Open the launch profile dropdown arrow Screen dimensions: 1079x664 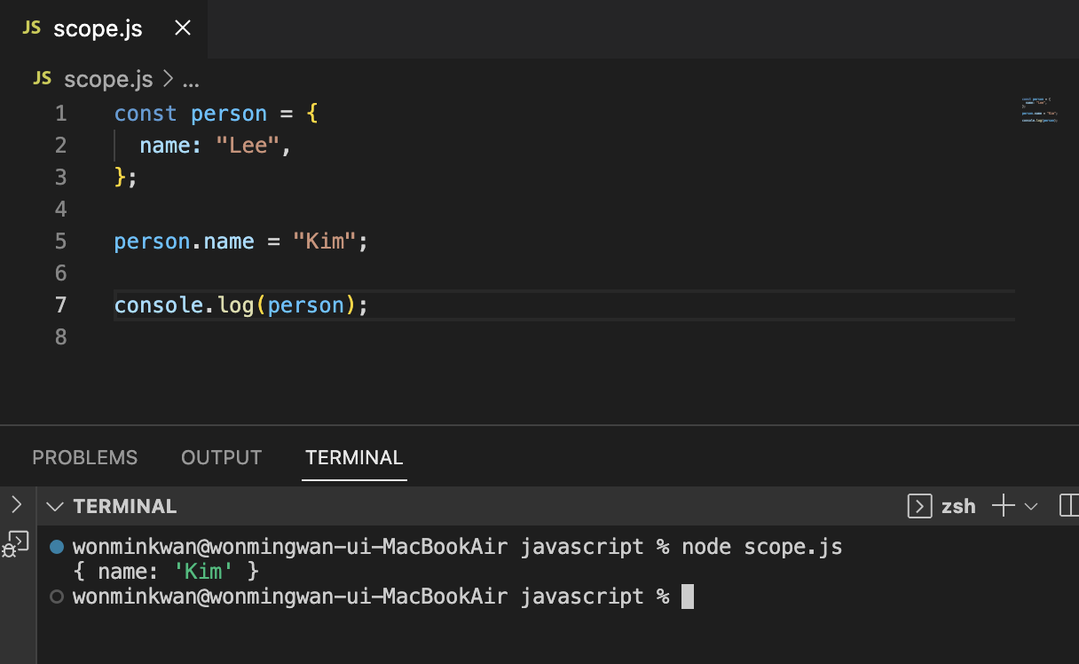click(1031, 507)
